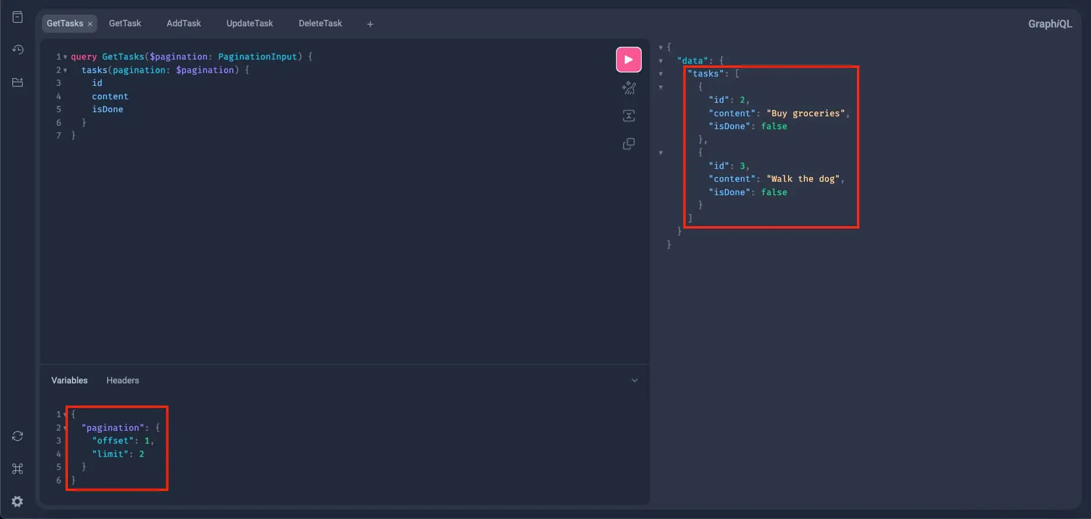
Task: Open keyboard shortcuts dialog icon
Action: pos(18,469)
